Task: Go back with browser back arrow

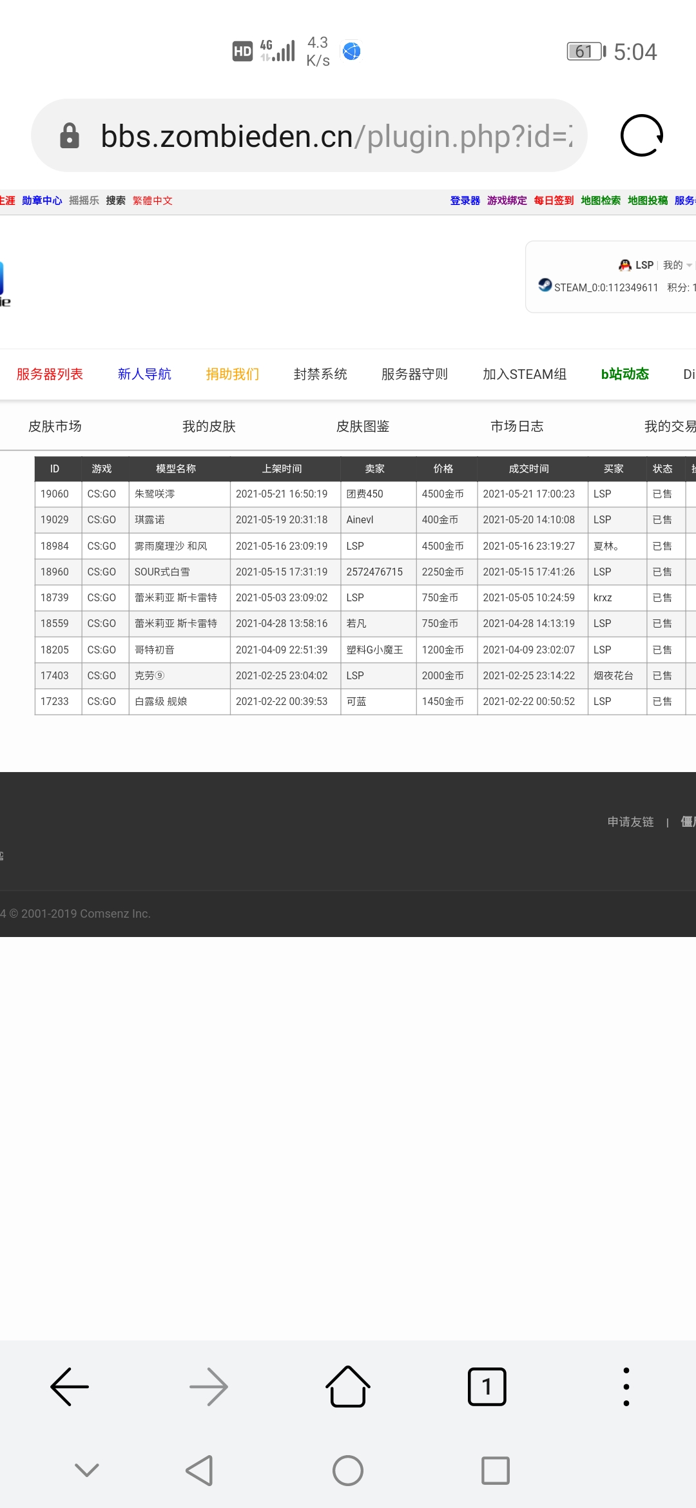Action: pyautogui.click(x=70, y=1386)
